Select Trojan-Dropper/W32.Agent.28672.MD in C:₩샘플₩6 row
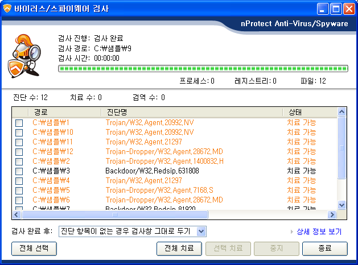Image resolution: width=358 pixels, height=265 pixels. click(164, 200)
